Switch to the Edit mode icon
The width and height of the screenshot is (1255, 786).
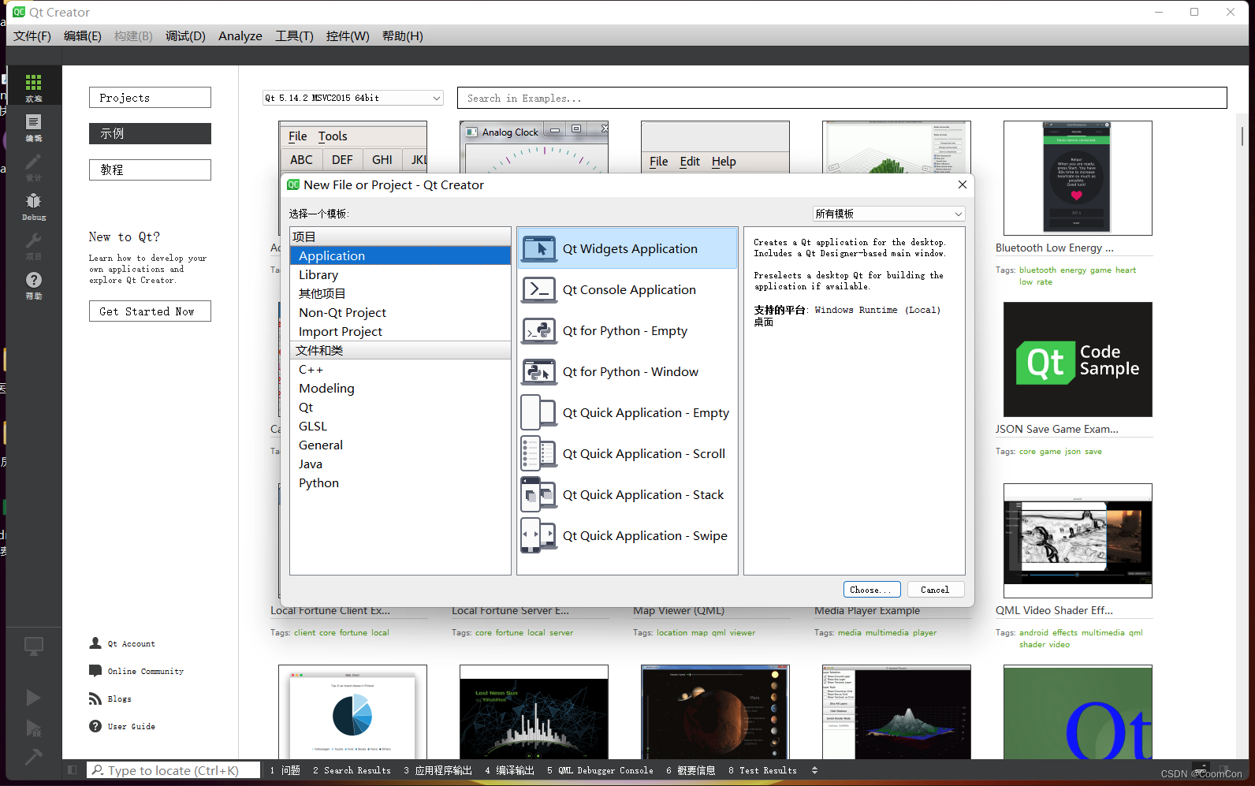pos(33,122)
